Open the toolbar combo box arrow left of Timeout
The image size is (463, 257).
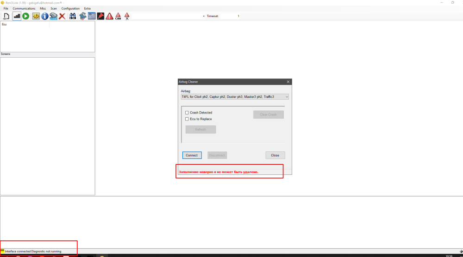(x=204, y=16)
